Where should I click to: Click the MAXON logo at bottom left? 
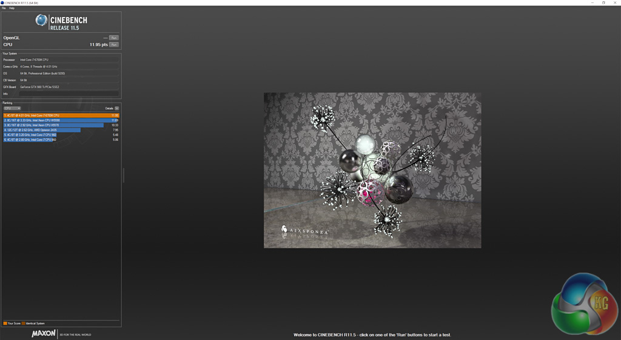44,334
